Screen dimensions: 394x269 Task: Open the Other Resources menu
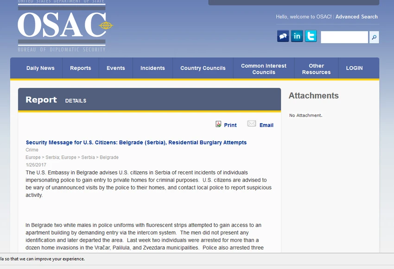point(316,69)
